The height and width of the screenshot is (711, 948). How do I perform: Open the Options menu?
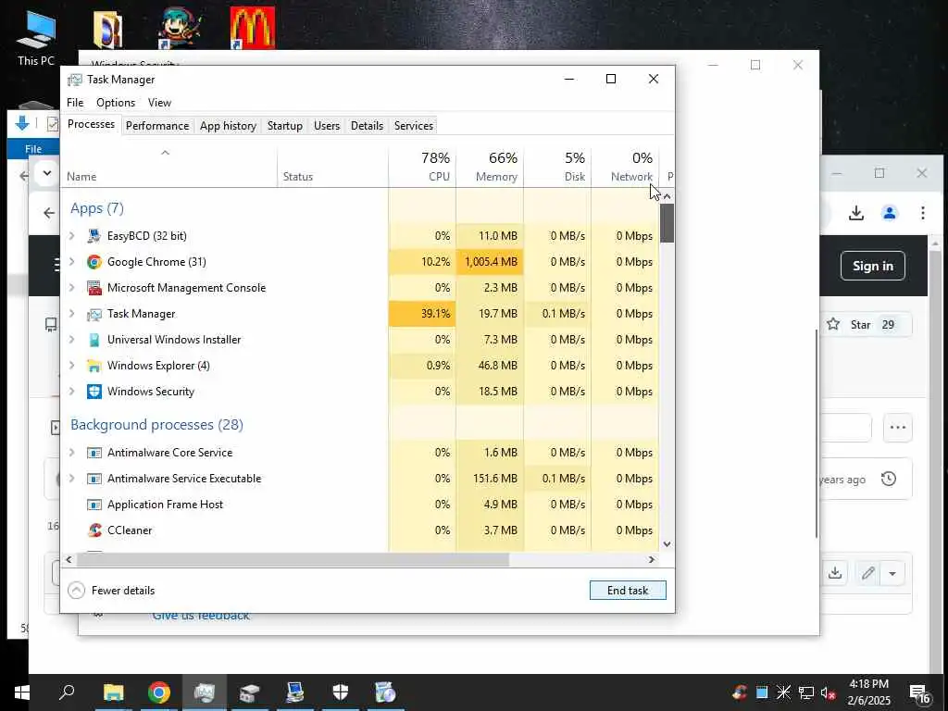116,103
